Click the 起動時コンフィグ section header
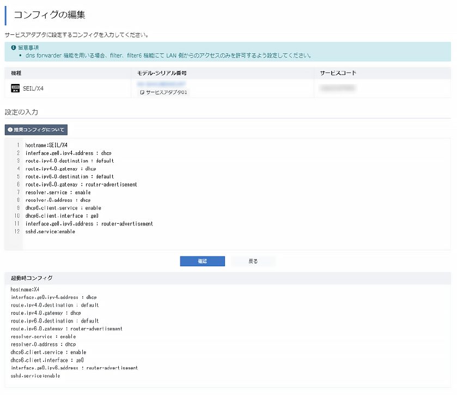457x395 pixels. click(x=32, y=278)
